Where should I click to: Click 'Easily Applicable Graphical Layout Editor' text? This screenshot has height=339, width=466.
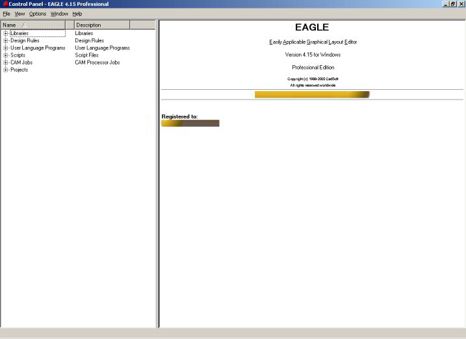click(x=313, y=42)
